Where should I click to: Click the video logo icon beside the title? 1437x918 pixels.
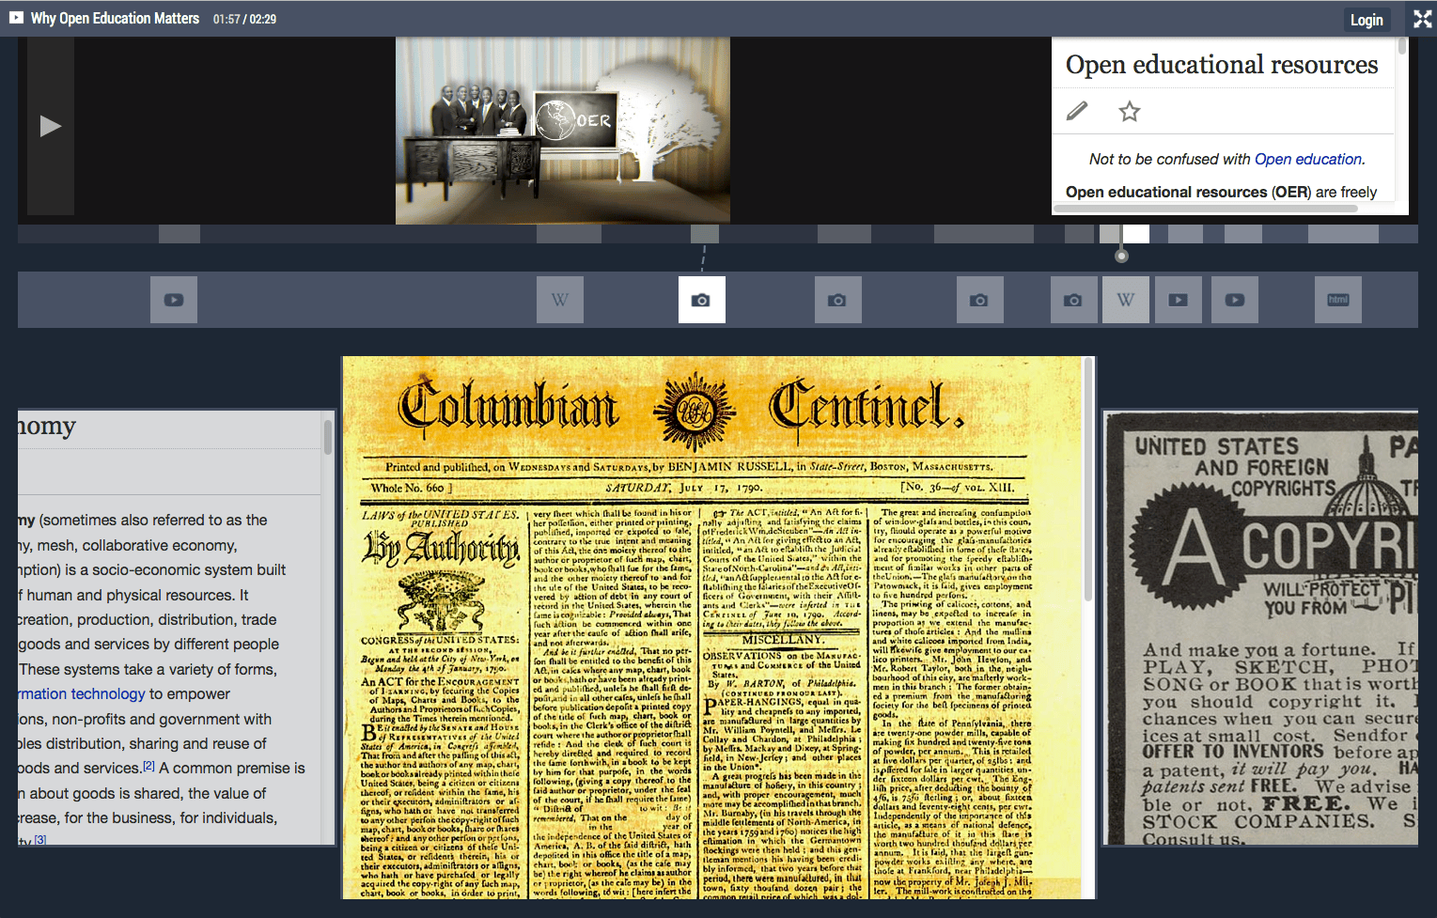(x=16, y=18)
